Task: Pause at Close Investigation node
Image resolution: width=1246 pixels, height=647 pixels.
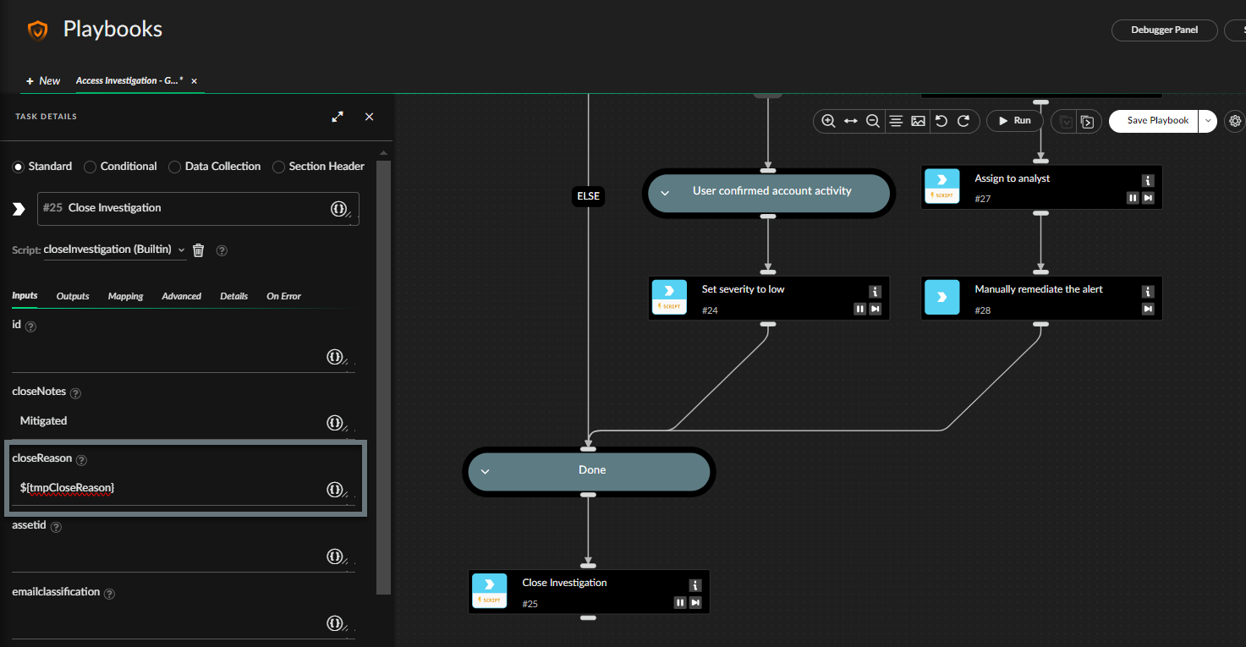Action: coord(679,602)
